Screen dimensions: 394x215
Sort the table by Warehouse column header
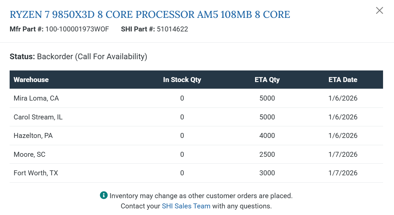pos(31,79)
